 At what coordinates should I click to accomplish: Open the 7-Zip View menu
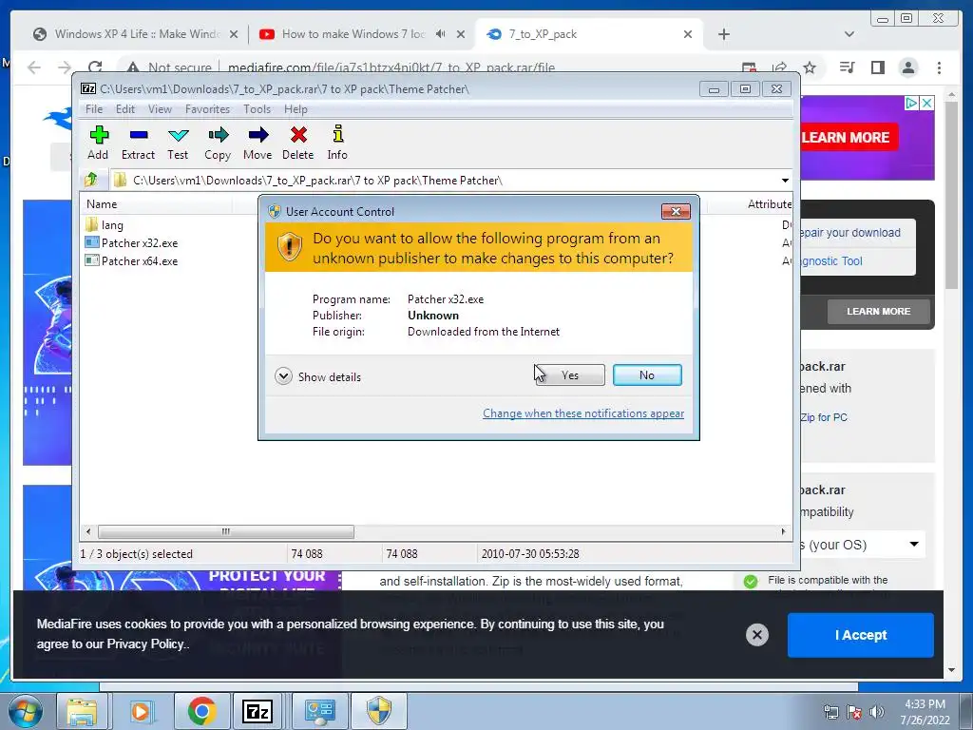[x=160, y=109]
